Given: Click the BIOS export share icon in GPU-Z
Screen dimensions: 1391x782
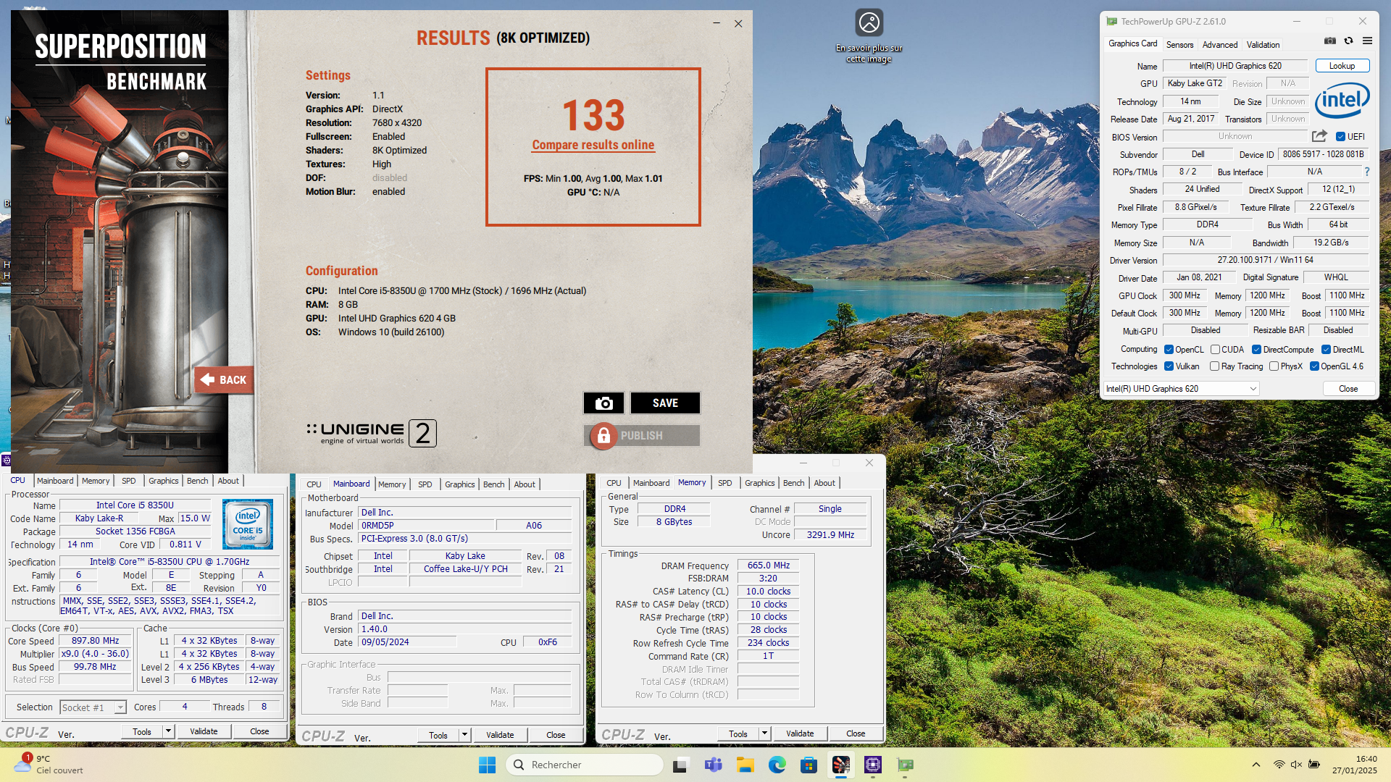Looking at the screenshot, I should [1320, 136].
